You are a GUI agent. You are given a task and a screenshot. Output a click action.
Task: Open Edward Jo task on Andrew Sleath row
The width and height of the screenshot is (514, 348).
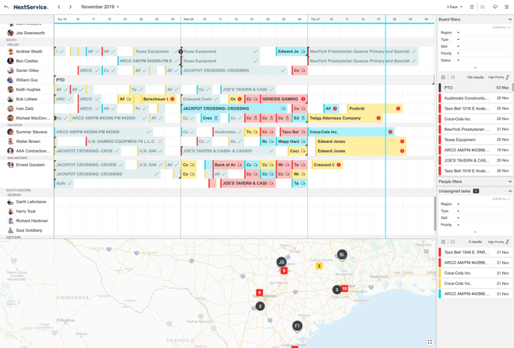click(291, 51)
